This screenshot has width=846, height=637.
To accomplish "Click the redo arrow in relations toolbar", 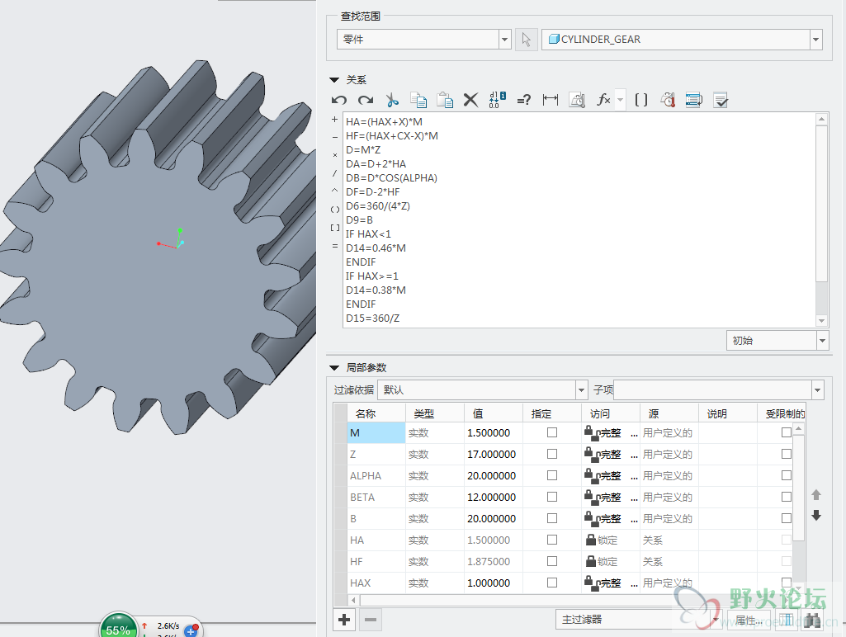I will (366, 100).
